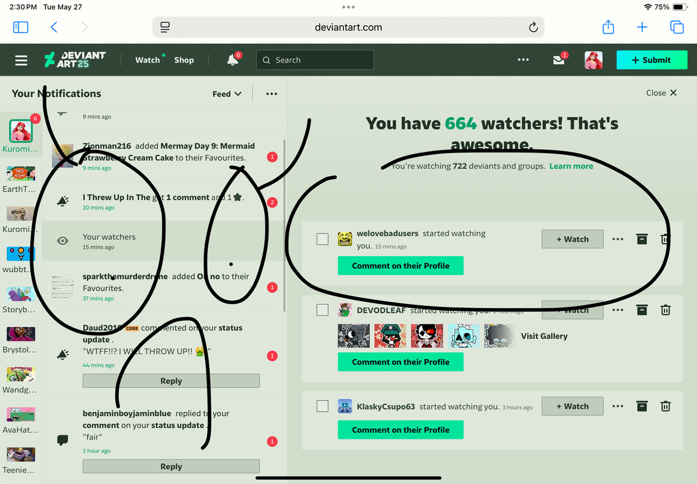Screen dimensions: 697x484
Task: Open the DeviantArt hamburger menu
Action: [x=21, y=60]
